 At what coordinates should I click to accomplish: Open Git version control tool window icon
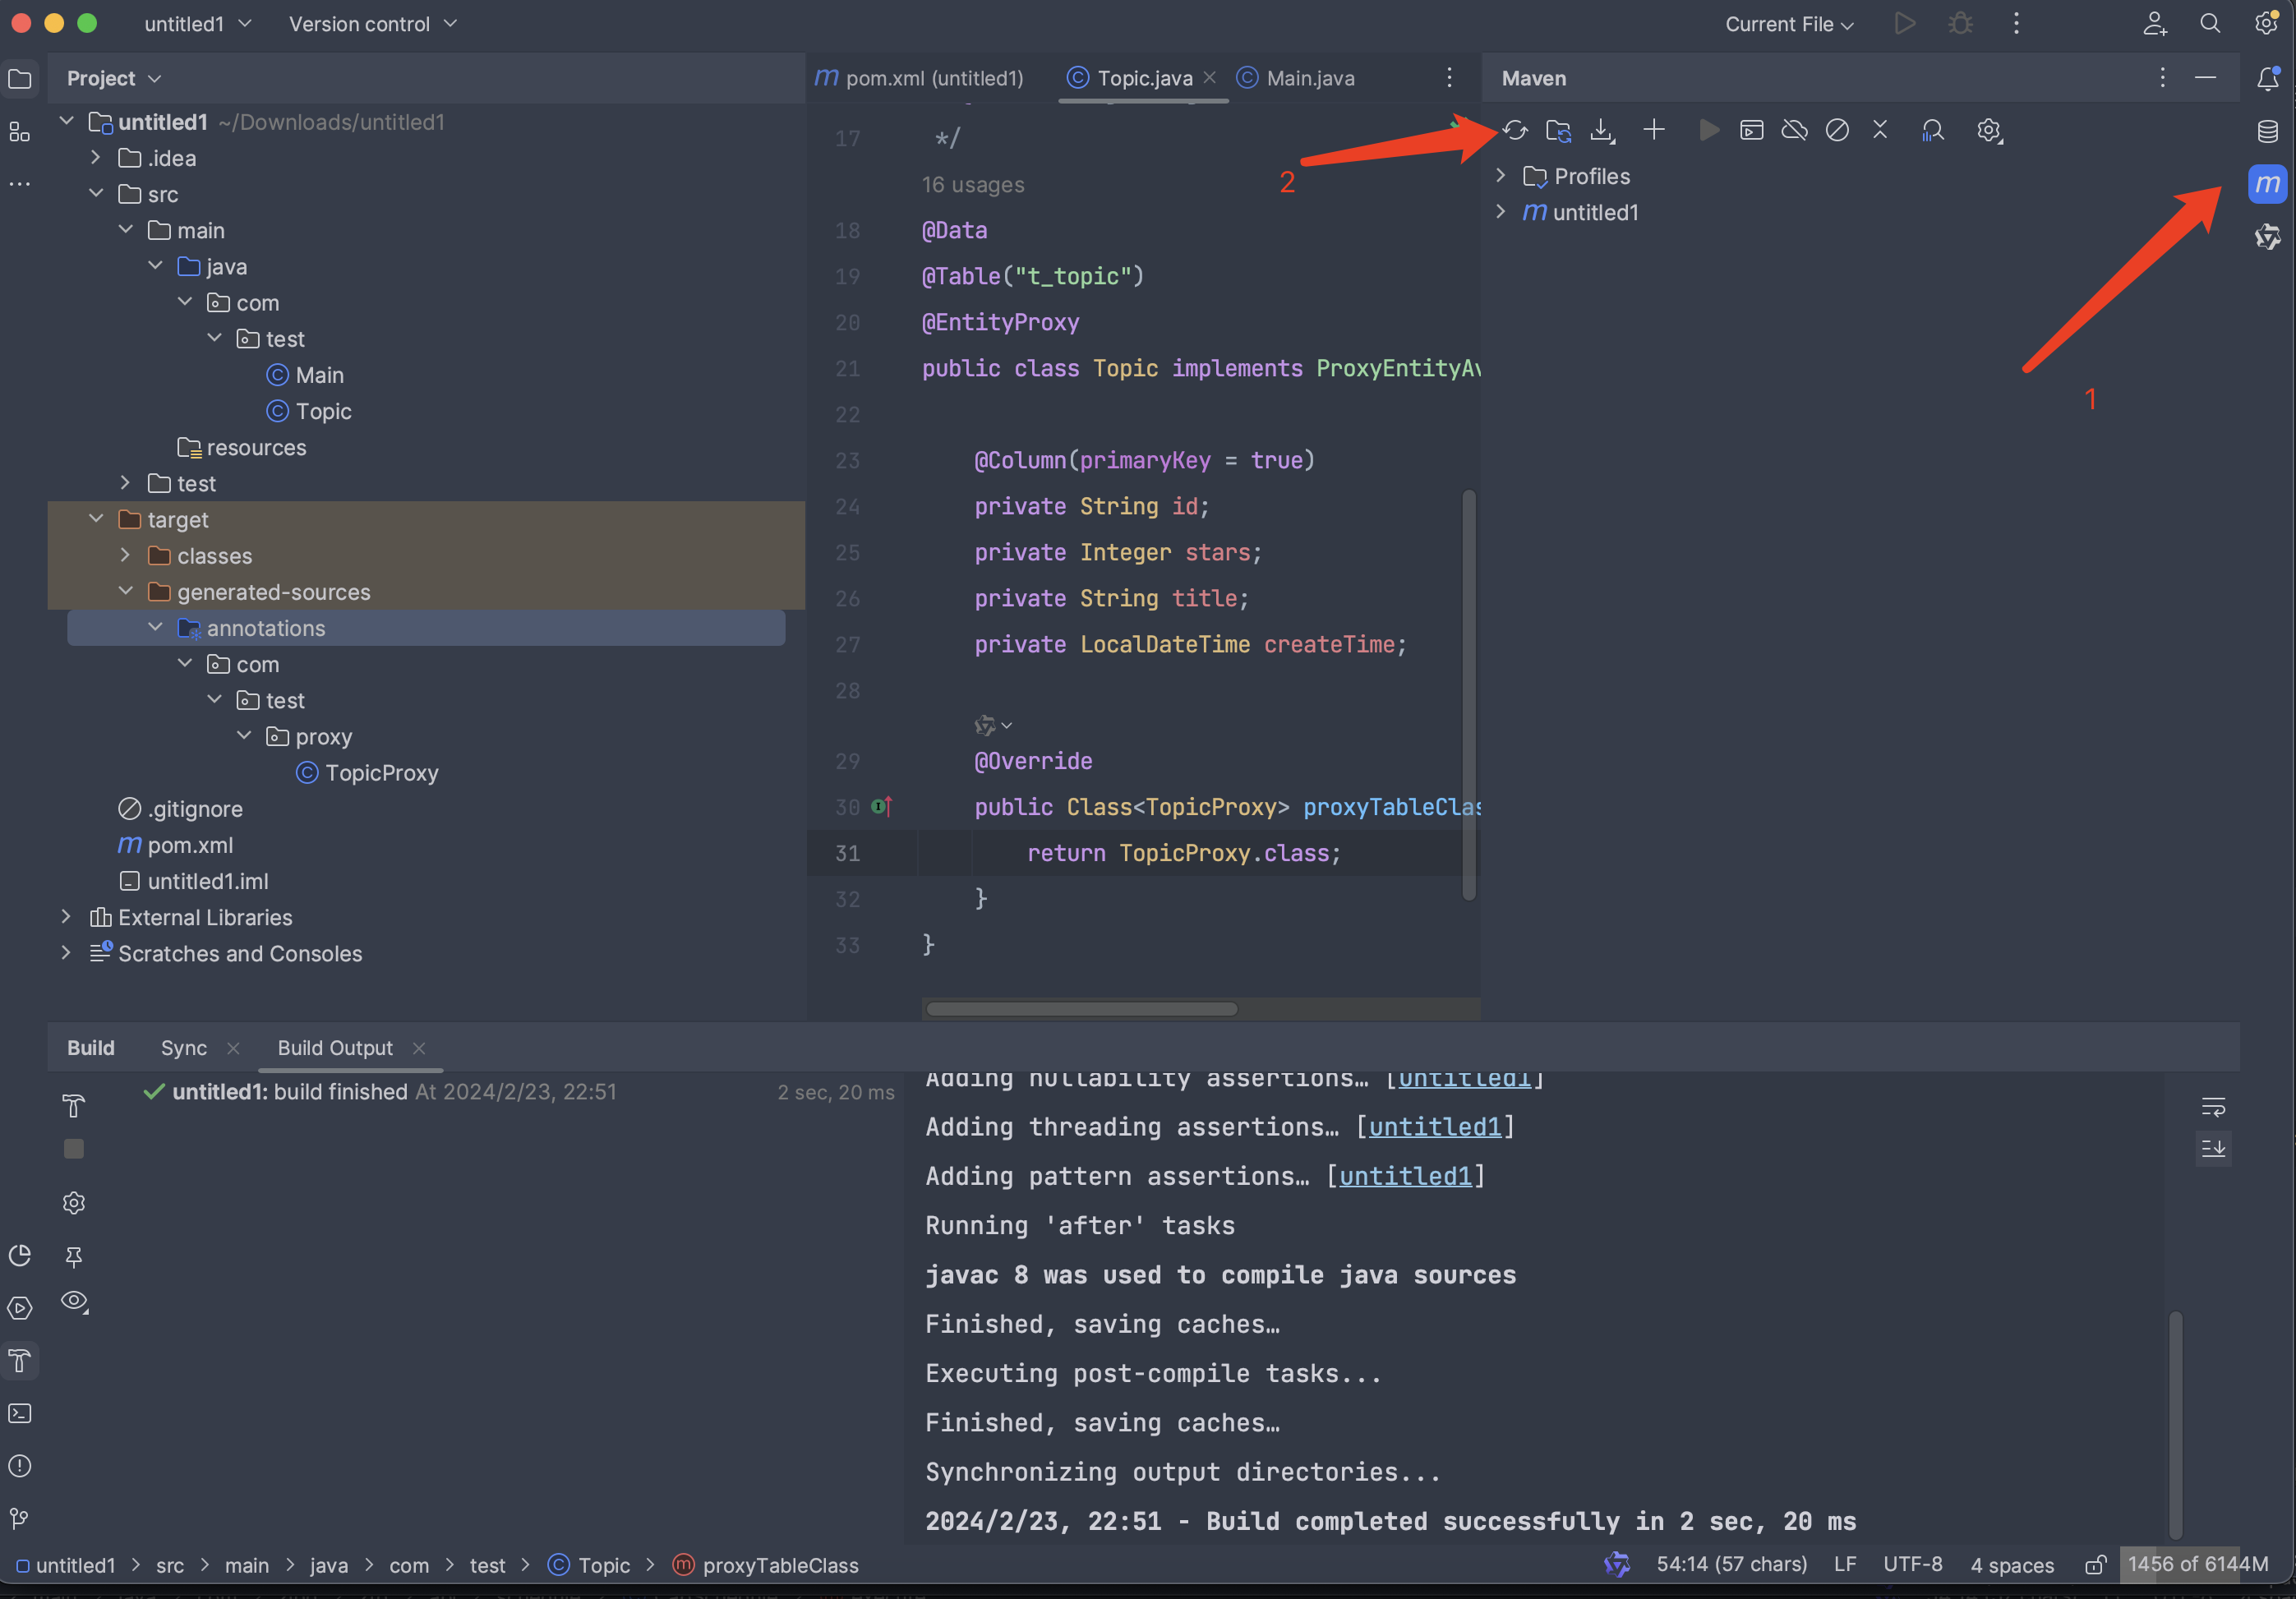[20, 1518]
